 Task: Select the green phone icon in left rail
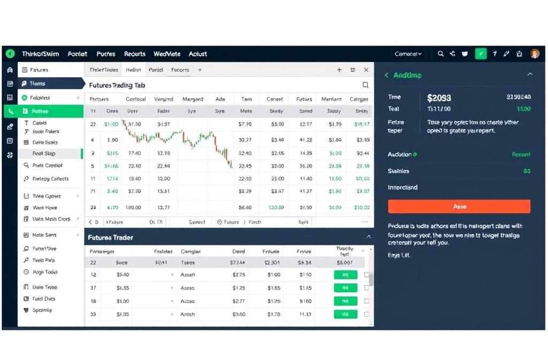[10, 111]
